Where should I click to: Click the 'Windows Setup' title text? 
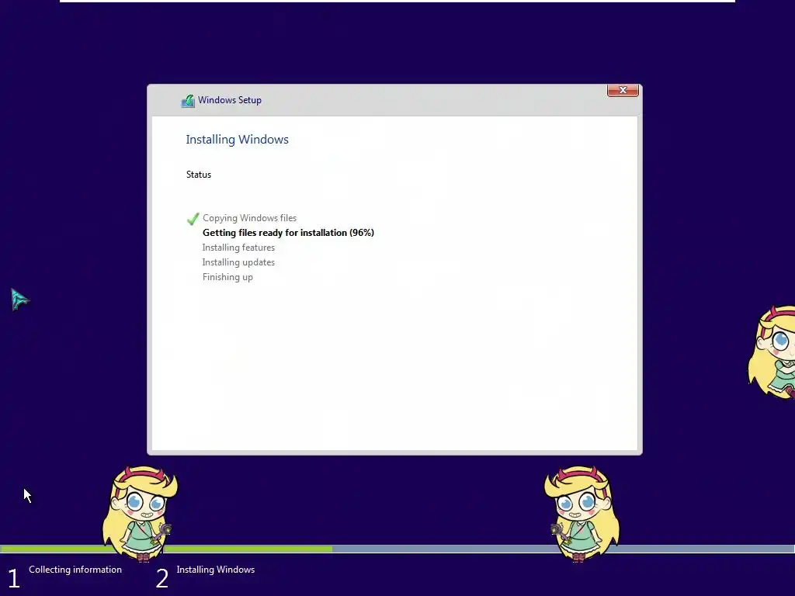tap(230, 100)
